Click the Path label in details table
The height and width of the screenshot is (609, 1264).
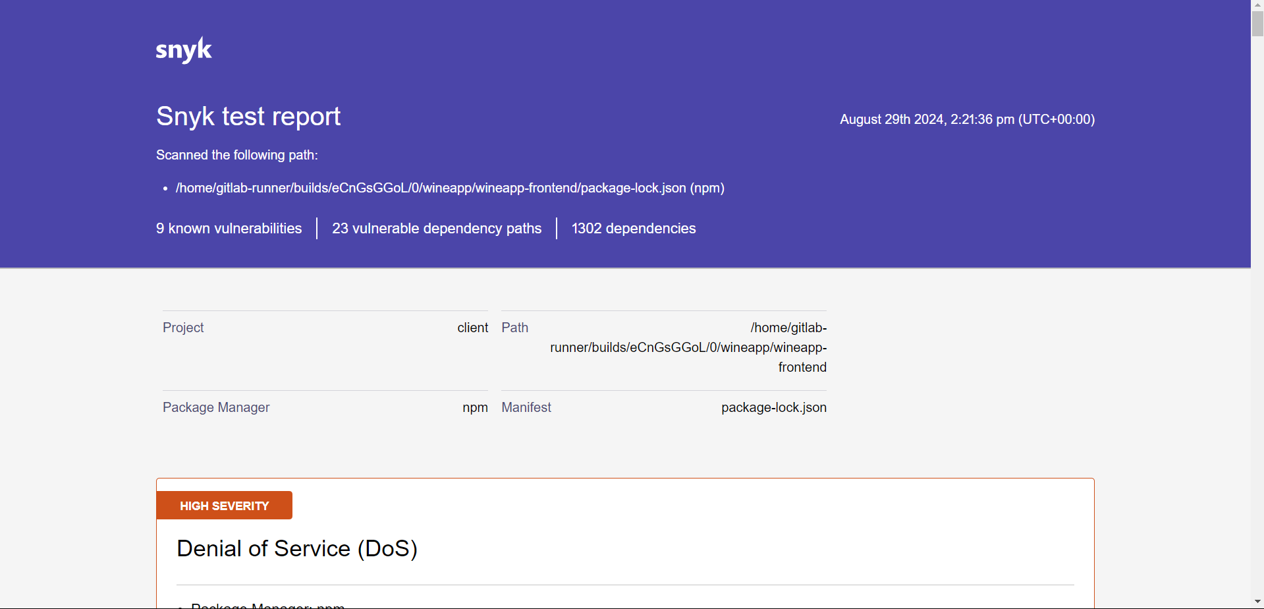(514, 328)
